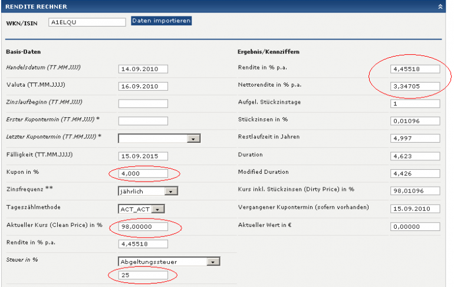
Task: Click the empty Zinslaufbeginn field
Action: (143, 103)
